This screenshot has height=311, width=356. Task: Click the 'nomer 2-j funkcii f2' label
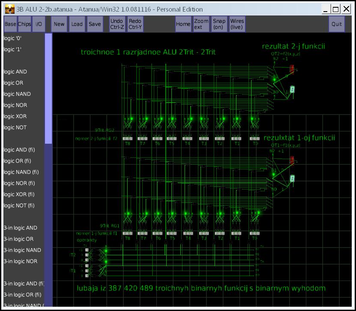pyautogui.click(x=96, y=139)
